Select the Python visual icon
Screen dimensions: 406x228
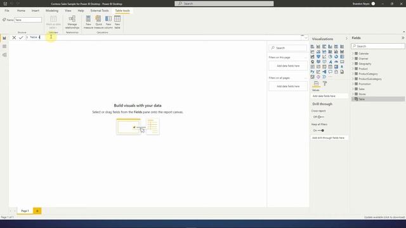[x=313, y=72]
